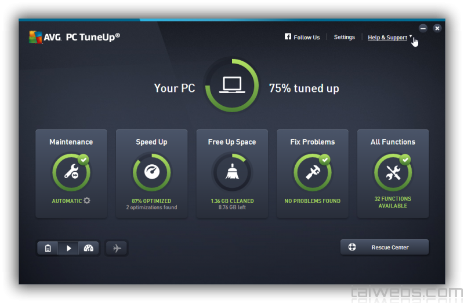The width and height of the screenshot is (464, 303).
Task: Click the laptop icon in the tune-up ring
Action: tap(232, 86)
